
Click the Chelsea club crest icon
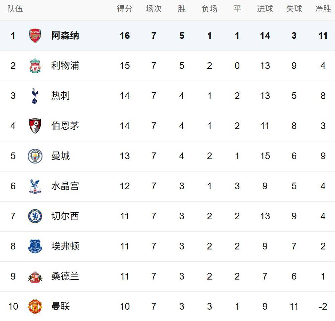tap(35, 216)
